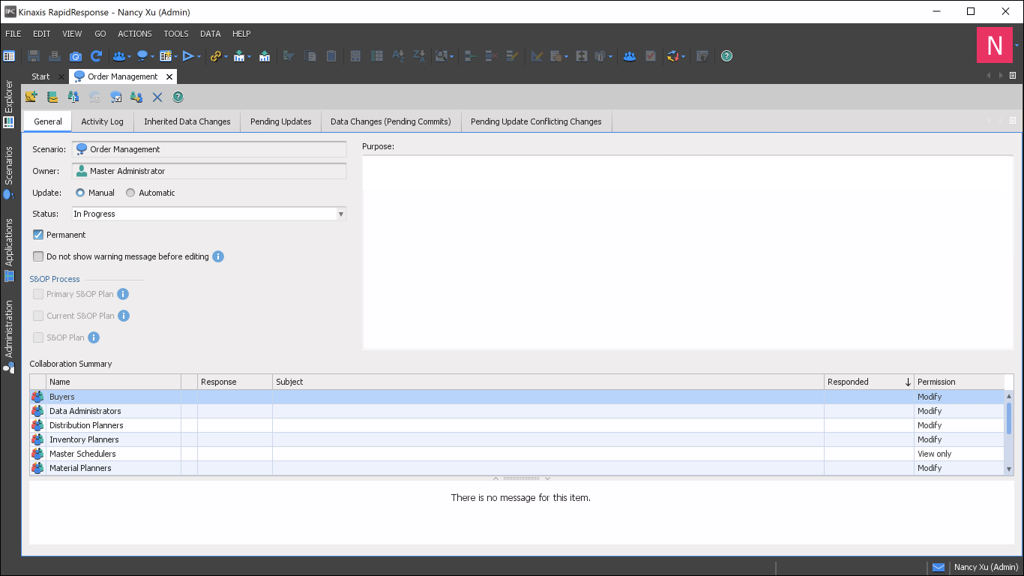Sort by the Responded column header
The image size is (1024, 576).
click(869, 382)
